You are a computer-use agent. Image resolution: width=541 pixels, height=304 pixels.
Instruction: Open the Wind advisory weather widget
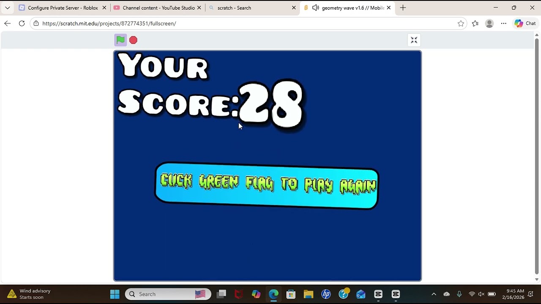[29, 294]
